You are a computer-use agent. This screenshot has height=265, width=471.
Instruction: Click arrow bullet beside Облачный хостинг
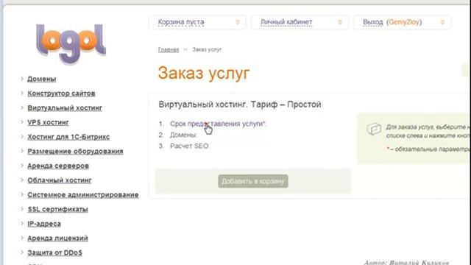tap(22, 180)
